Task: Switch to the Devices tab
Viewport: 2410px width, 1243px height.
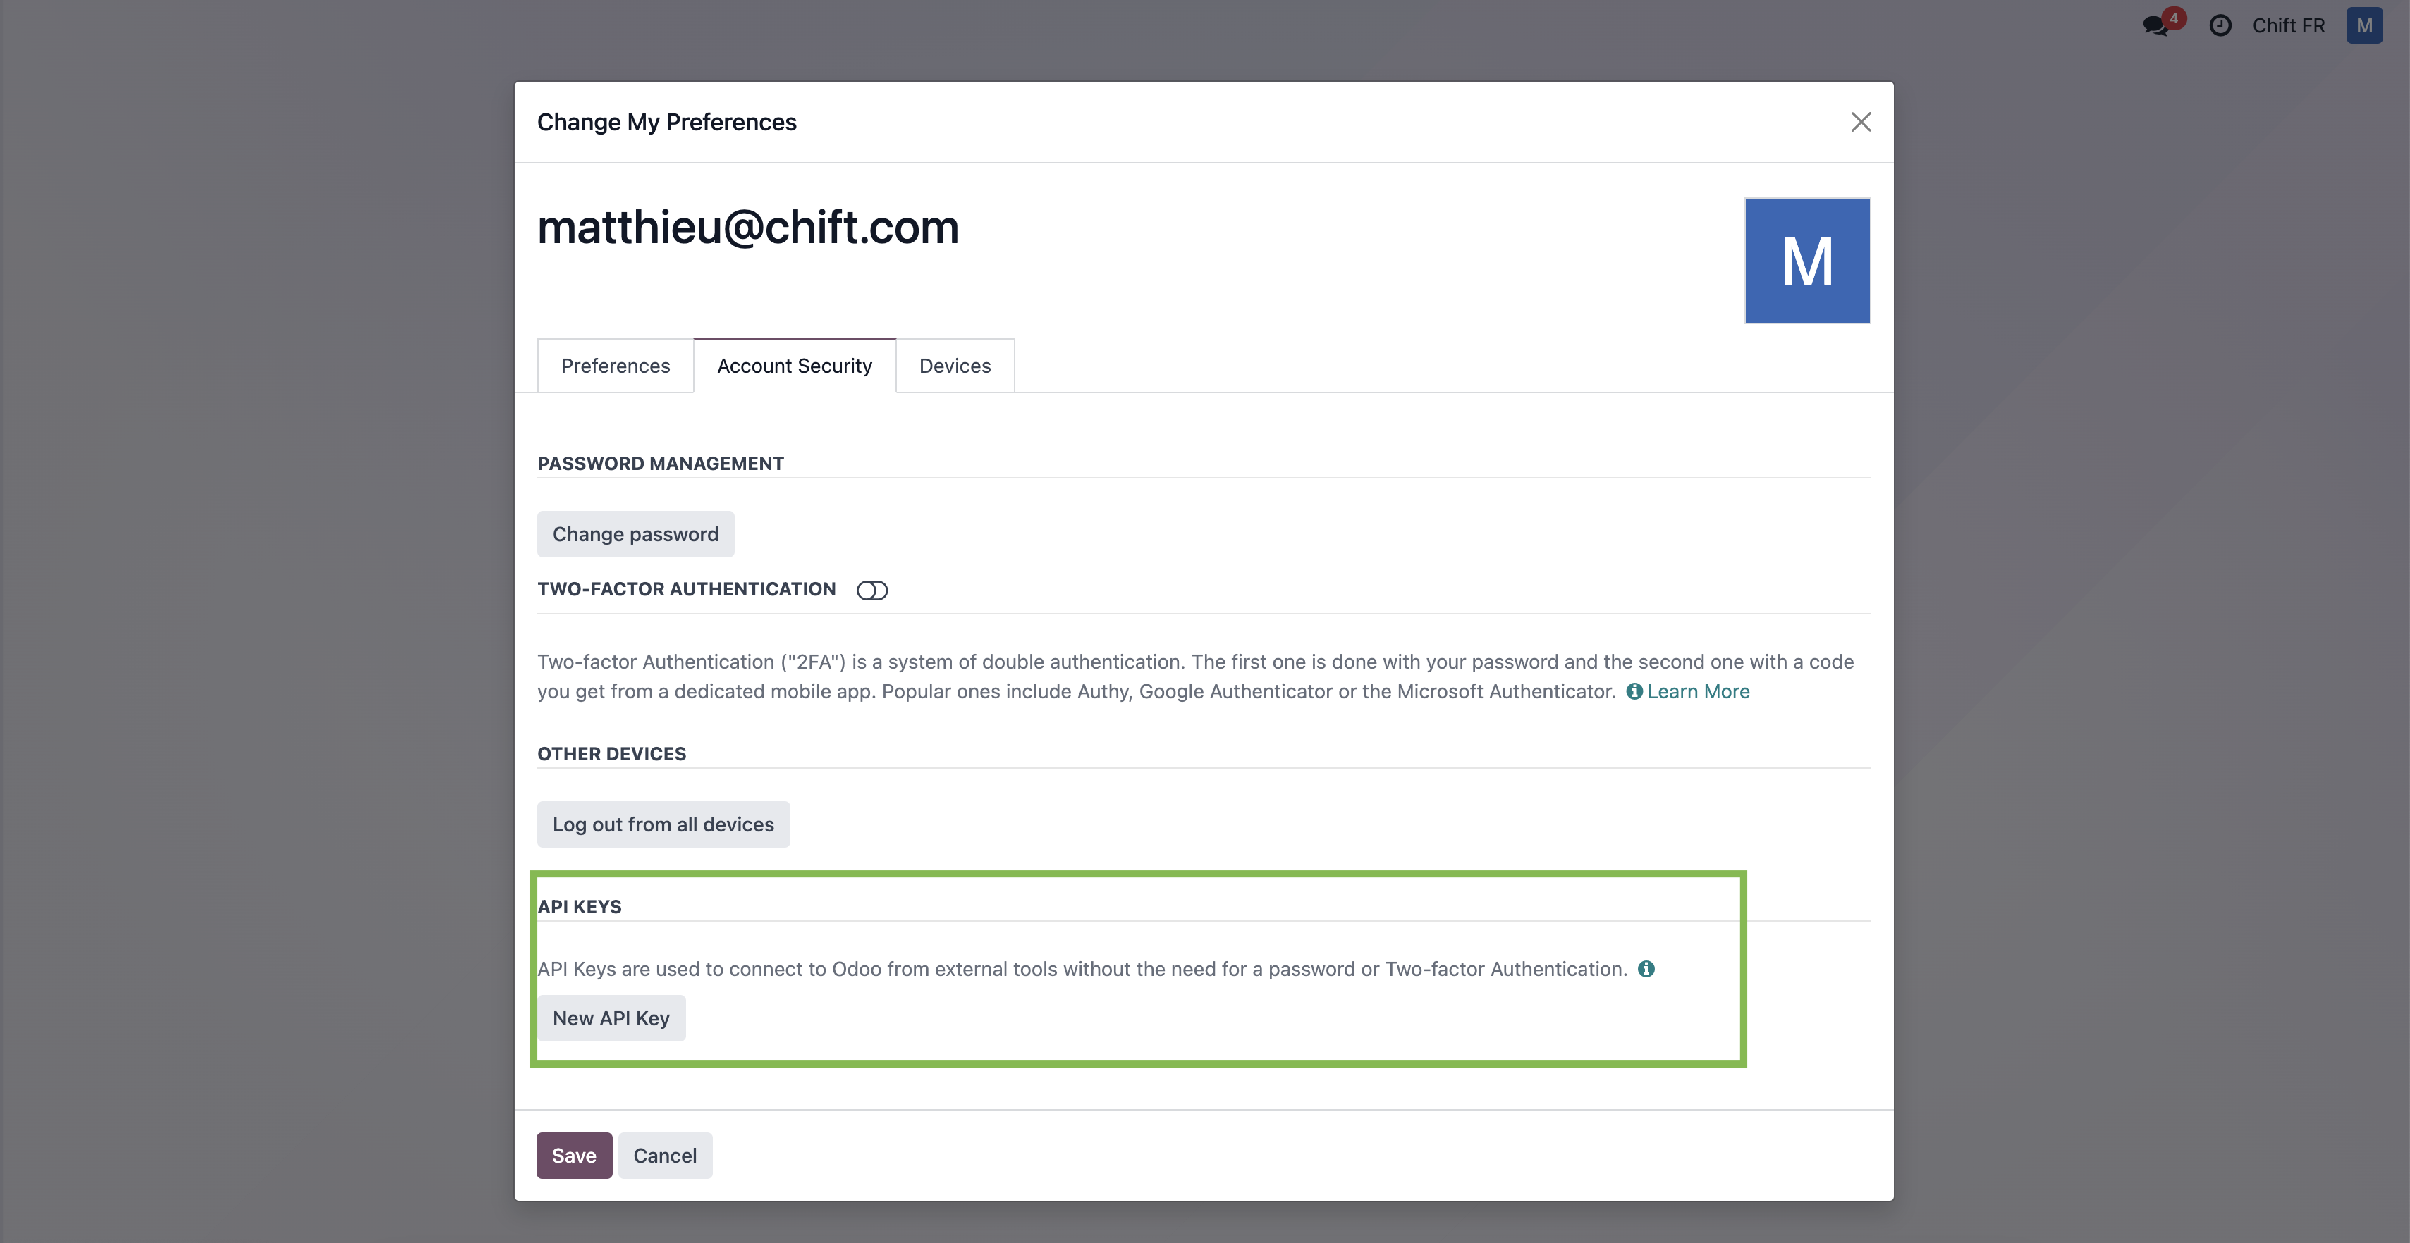Action: 954,366
